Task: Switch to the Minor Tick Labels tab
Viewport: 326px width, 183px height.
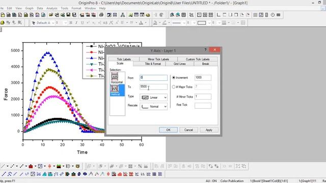Action: 158,59
